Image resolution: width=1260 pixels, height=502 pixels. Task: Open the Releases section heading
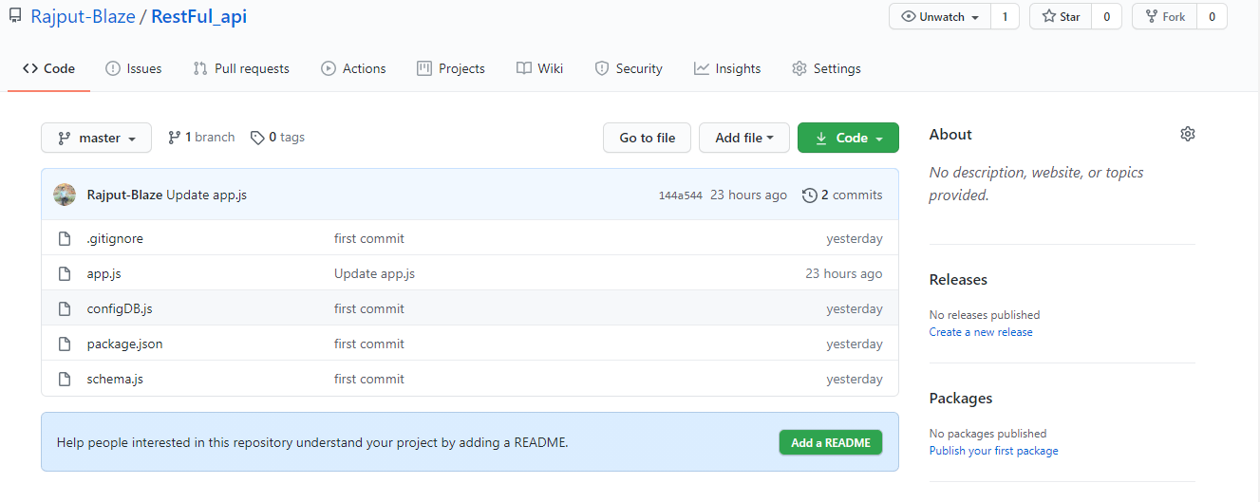pyautogui.click(x=958, y=279)
